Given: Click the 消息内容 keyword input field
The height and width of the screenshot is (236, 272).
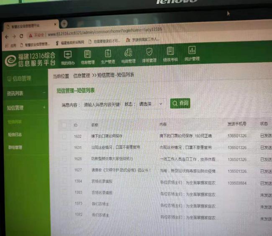Looking at the screenshot, I should 102,104.
